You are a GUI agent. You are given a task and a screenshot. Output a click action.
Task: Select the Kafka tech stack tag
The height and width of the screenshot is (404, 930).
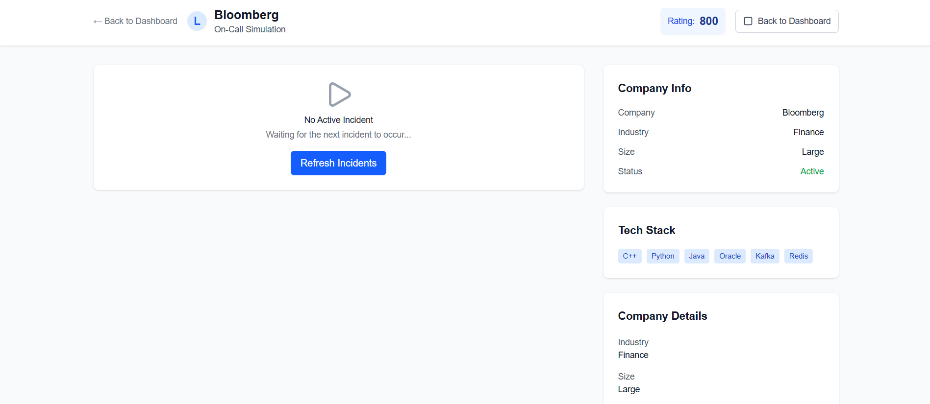(765, 256)
